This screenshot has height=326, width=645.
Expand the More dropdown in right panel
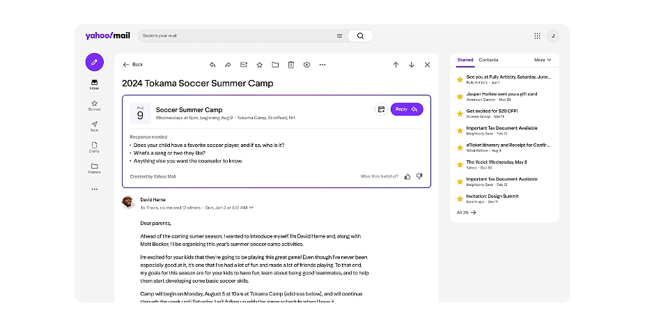point(543,60)
